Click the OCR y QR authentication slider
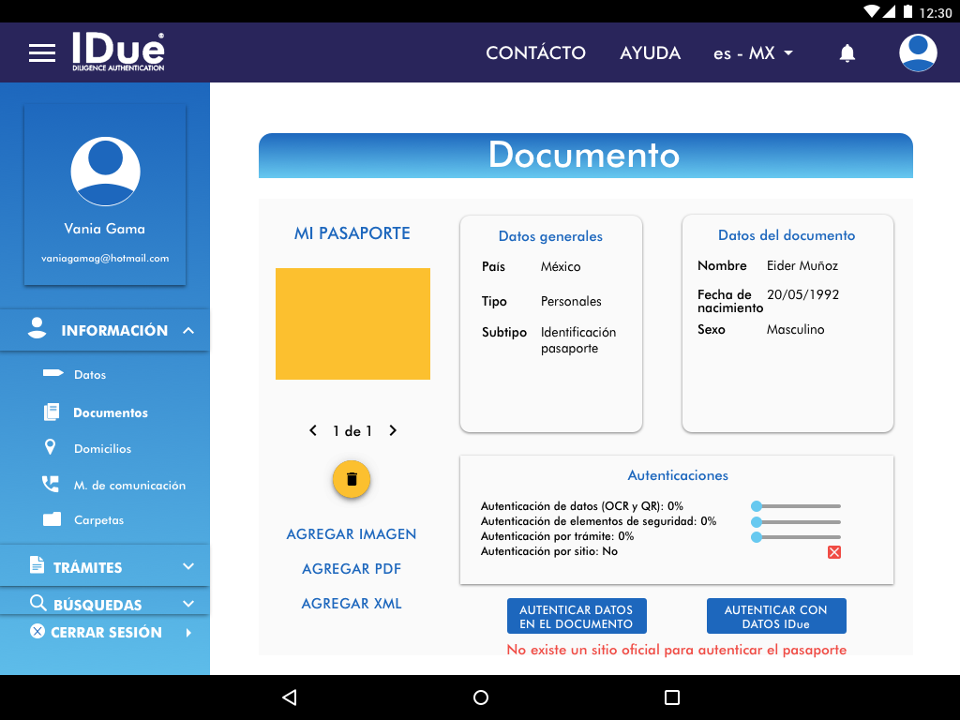The height and width of the screenshot is (720, 960). [797, 506]
